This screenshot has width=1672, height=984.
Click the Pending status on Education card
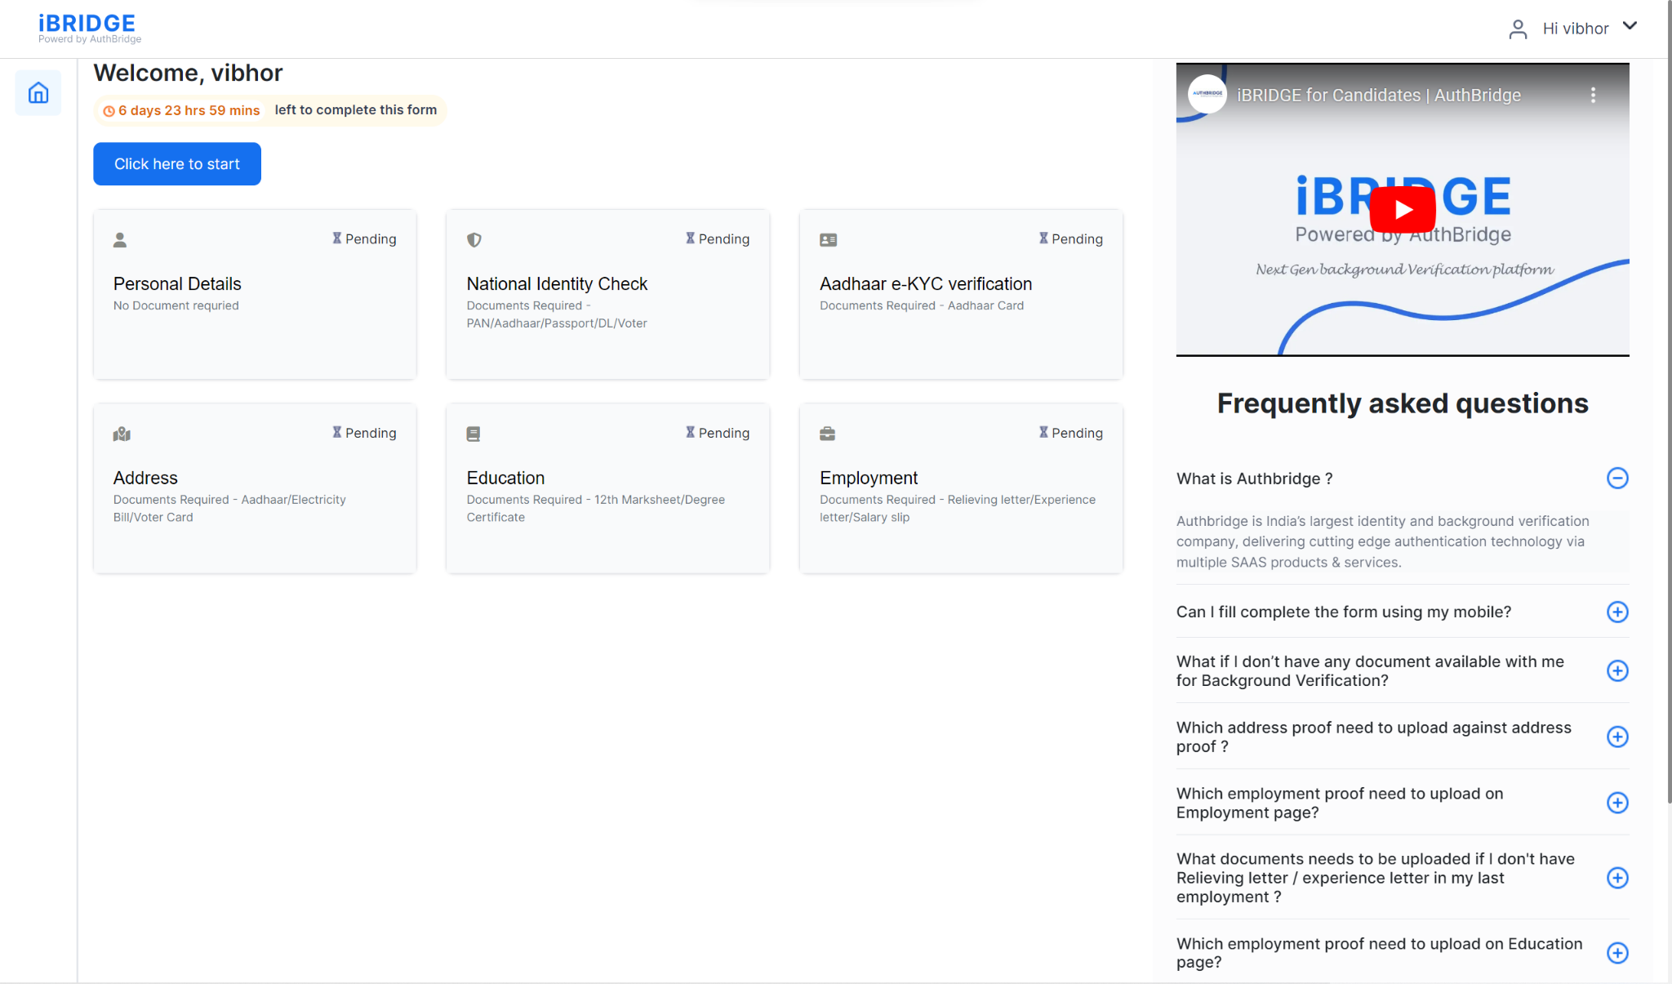[x=718, y=433]
